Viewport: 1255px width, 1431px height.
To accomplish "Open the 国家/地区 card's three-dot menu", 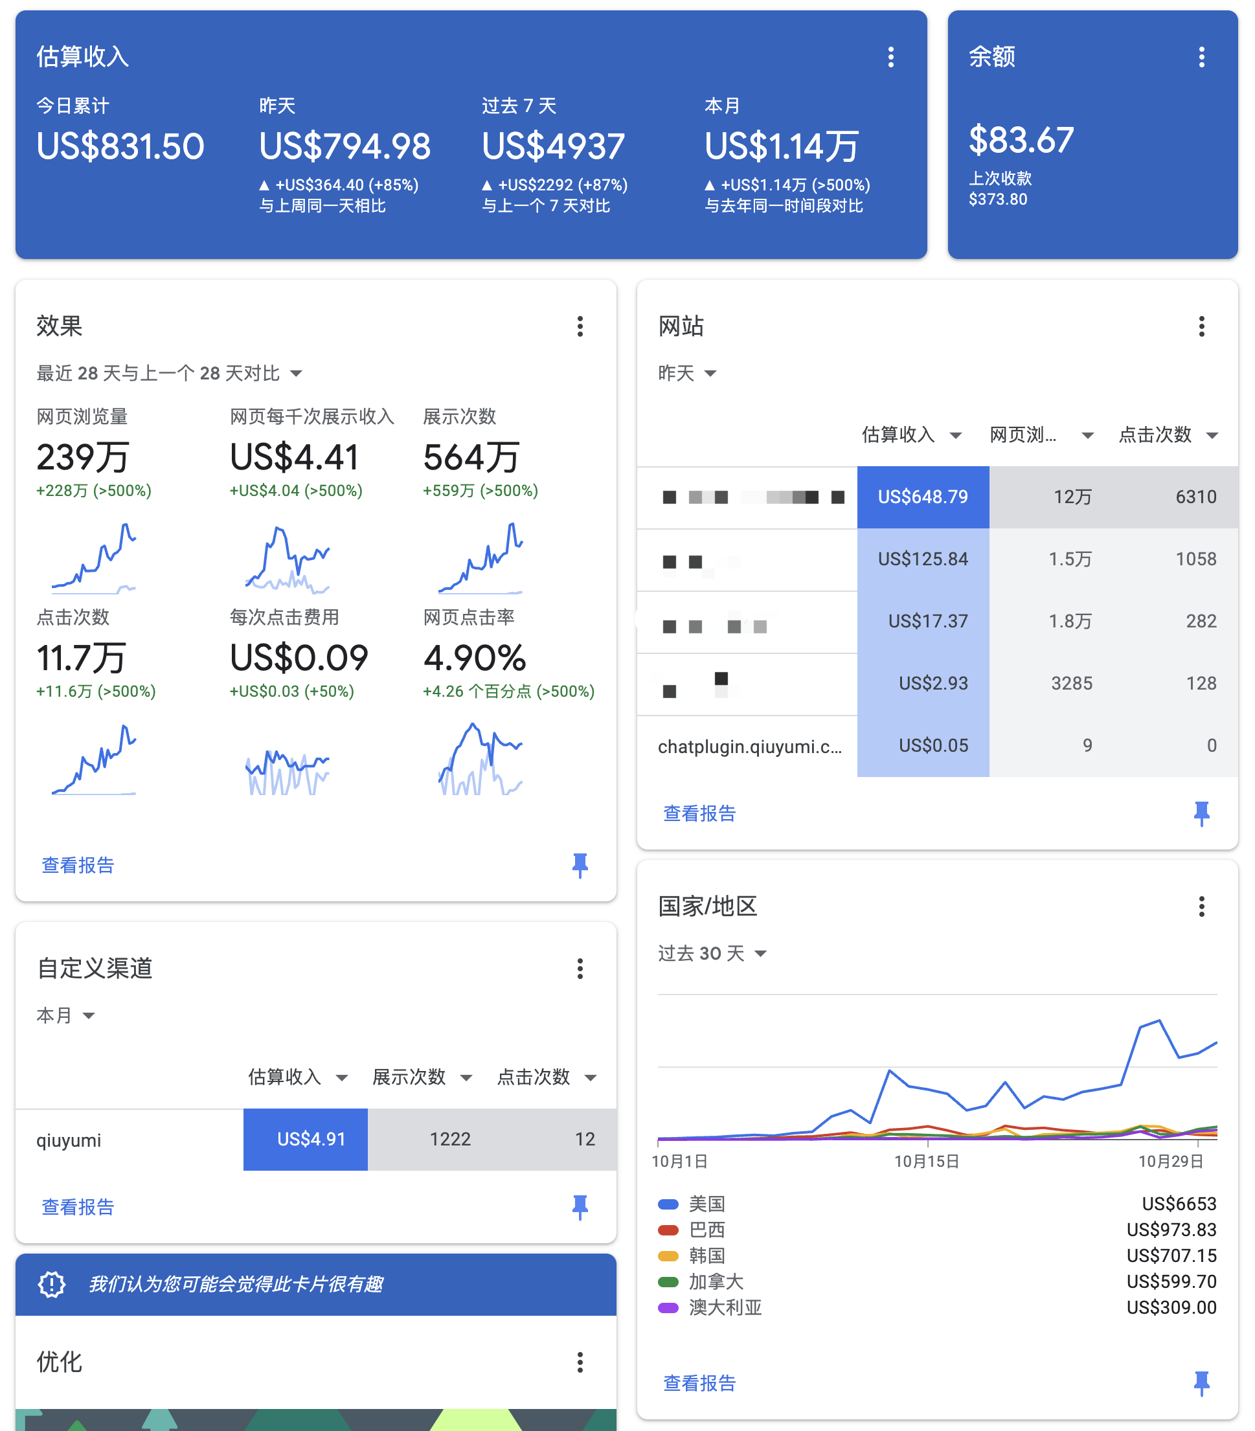I will click(1201, 907).
